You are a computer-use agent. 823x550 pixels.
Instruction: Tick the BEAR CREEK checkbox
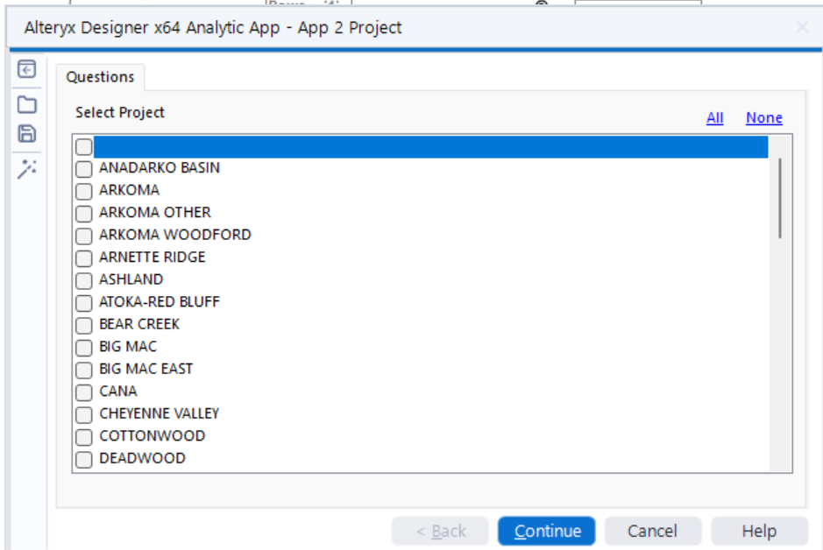(x=83, y=325)
